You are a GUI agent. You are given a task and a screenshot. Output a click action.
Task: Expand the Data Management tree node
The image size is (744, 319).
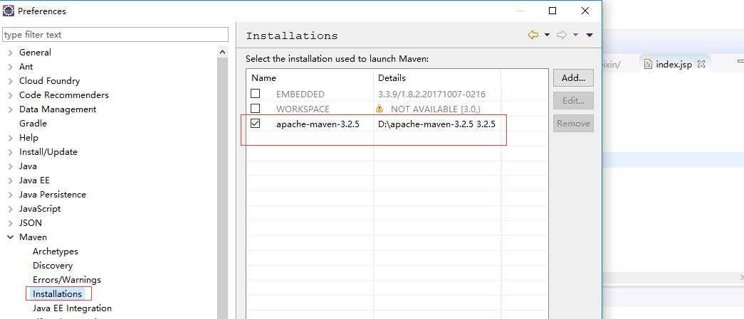click(x=10, y=110)
